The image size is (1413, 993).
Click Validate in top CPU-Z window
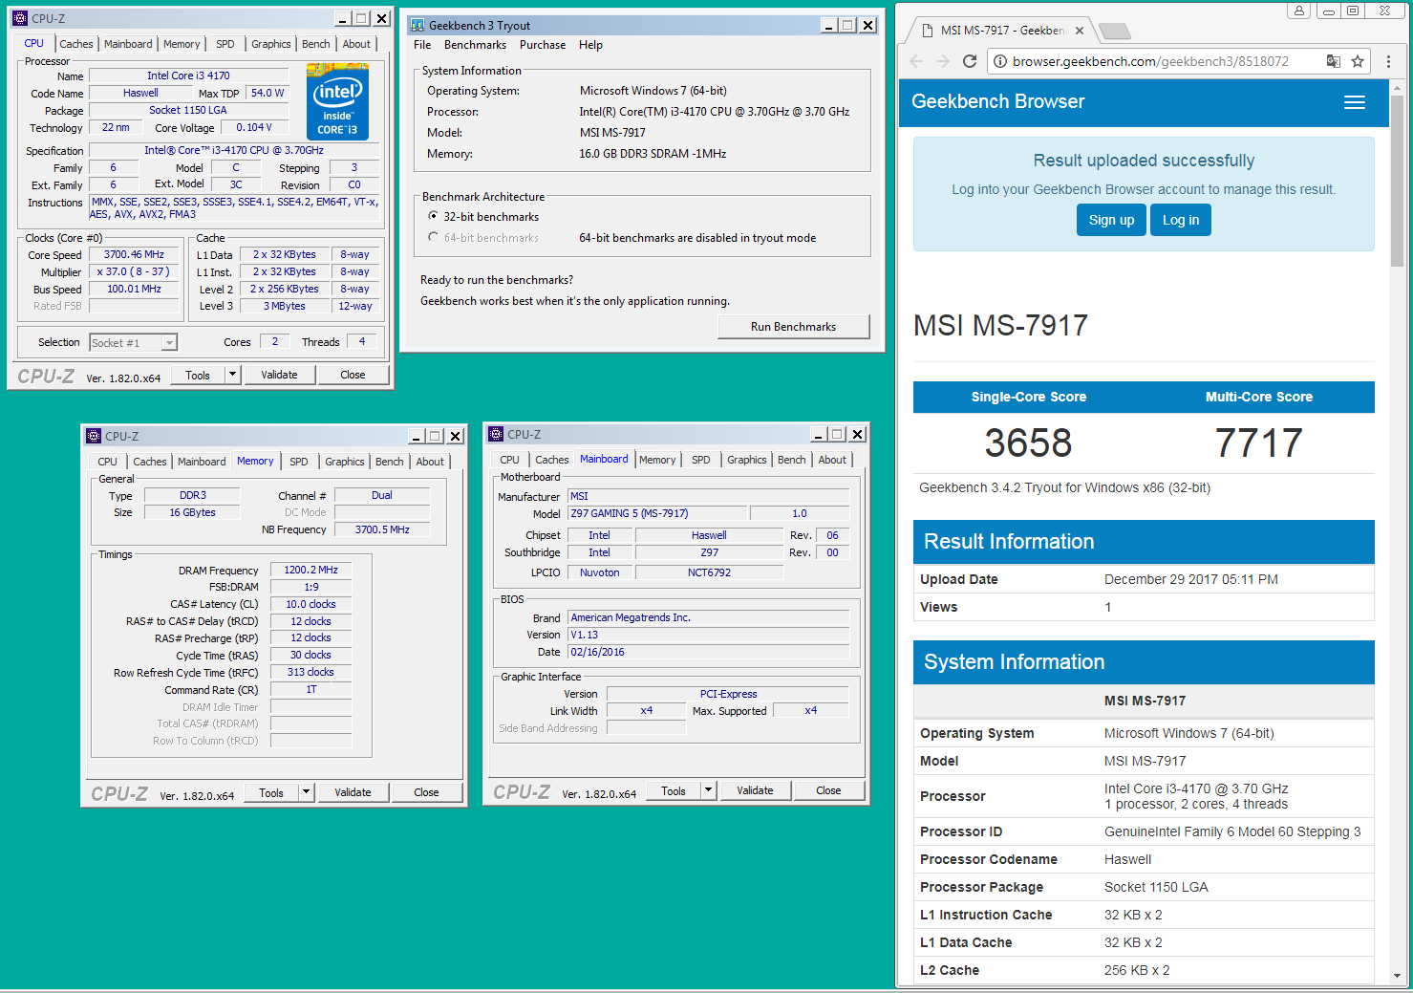279,375
